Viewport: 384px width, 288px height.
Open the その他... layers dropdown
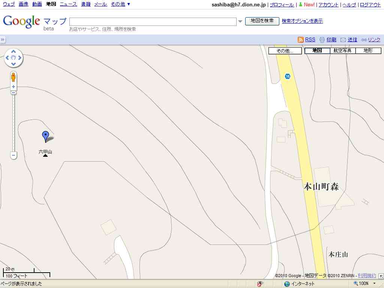[285, 51]
